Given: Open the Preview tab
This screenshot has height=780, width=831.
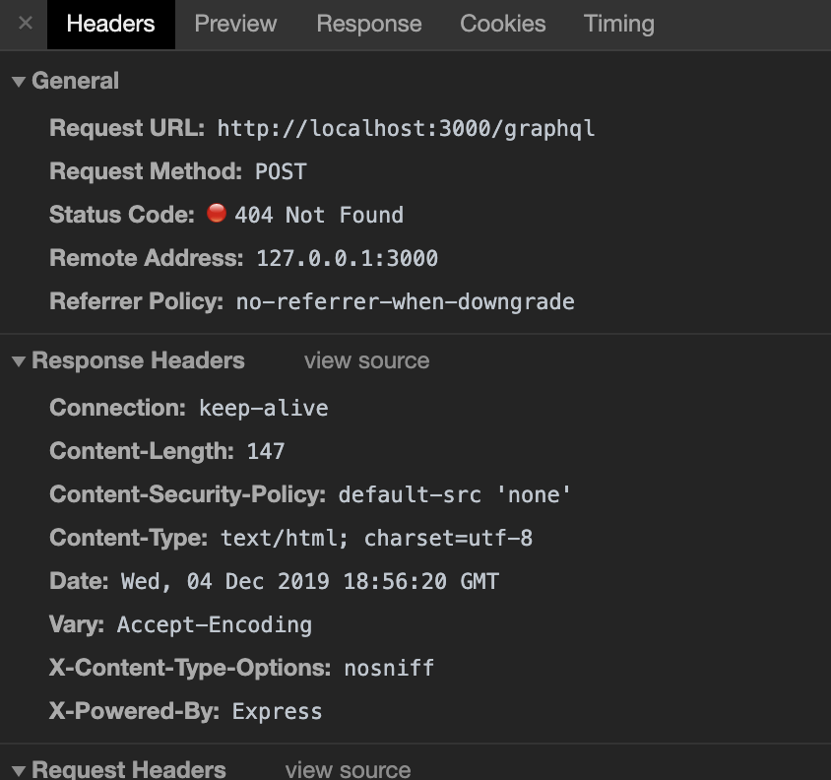Looking at the screenshot, I should point(235,24).
